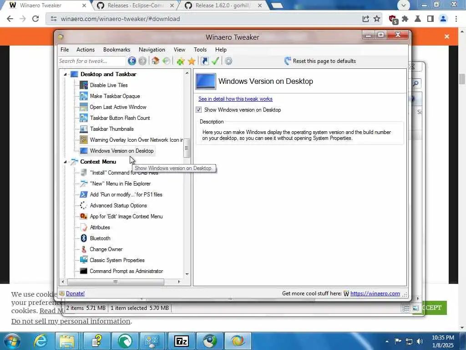Click Chrome bookmark star in address bar
Screen dimensions: 466x350
coord(377,19)
